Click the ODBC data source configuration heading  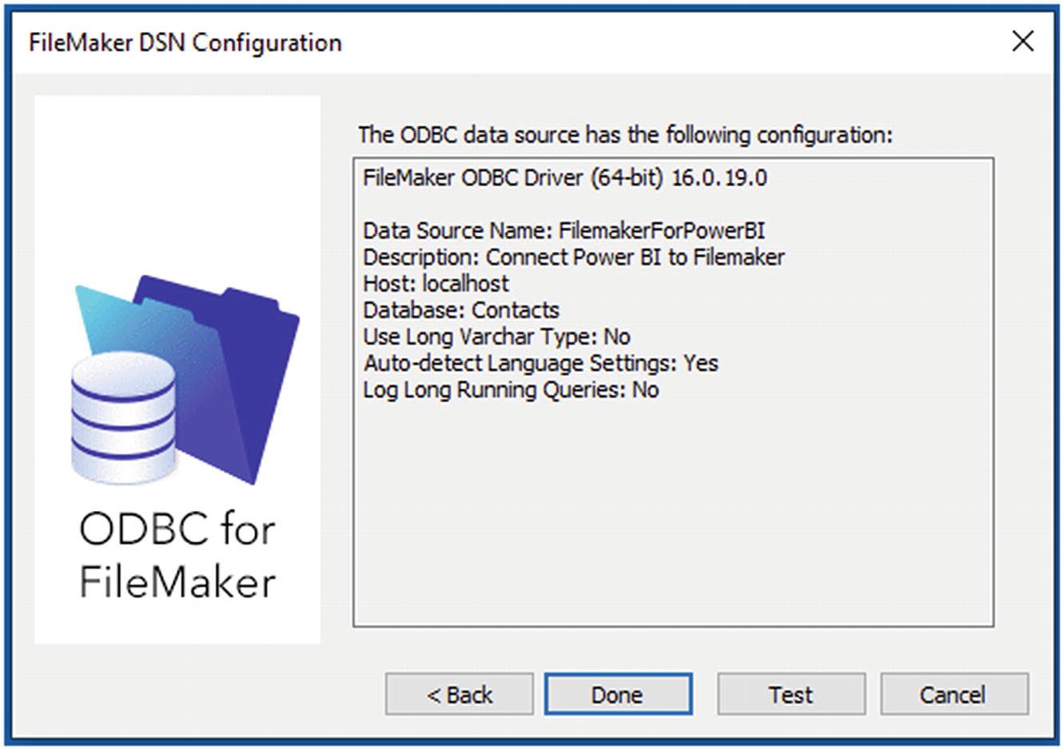click(625, 134)
